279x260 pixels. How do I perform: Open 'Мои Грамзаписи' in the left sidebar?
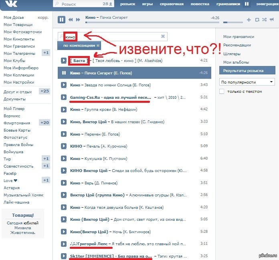tap(19, 46)
